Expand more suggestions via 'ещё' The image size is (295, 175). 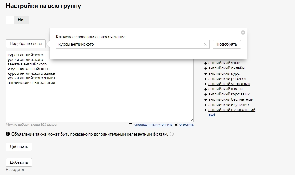click(212, 115)
